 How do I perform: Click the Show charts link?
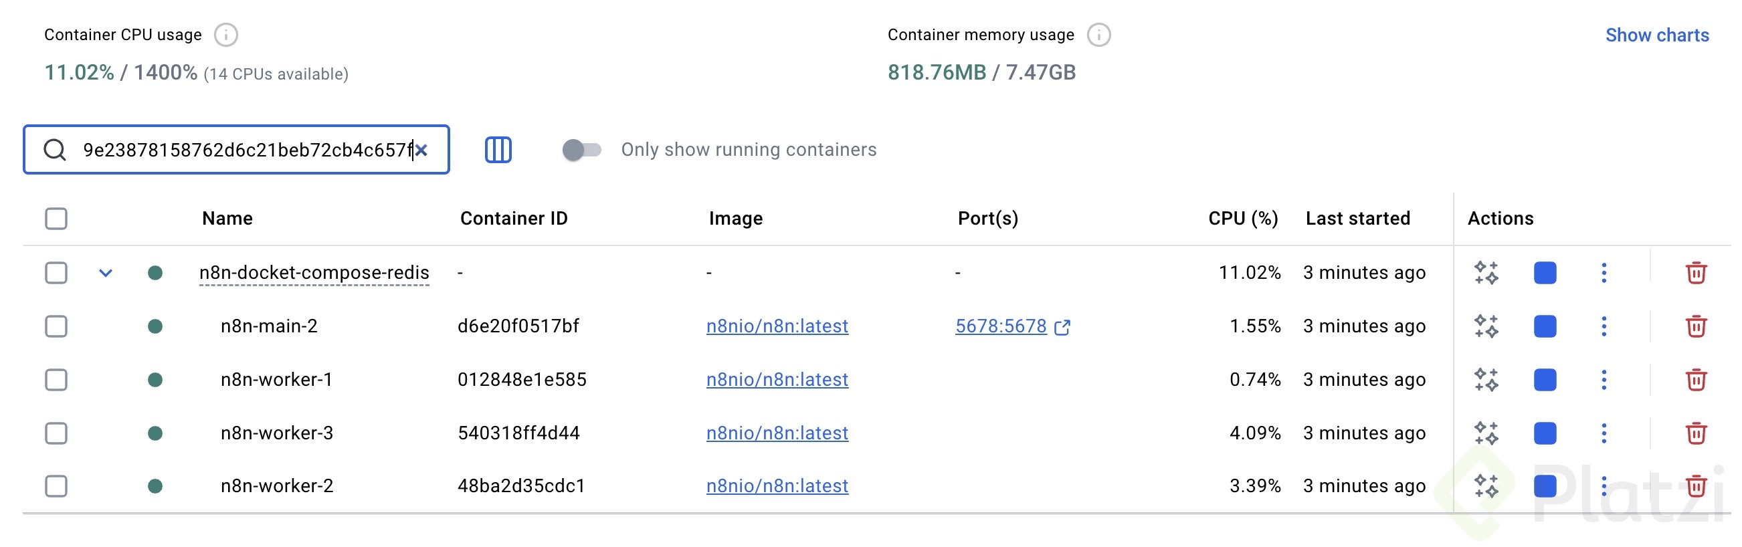pos(1656,35)
